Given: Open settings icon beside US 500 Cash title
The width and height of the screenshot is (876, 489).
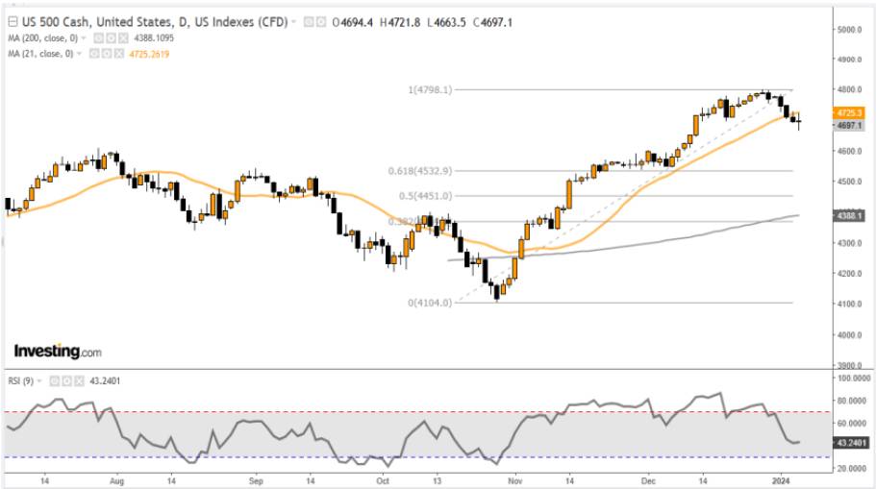Looking at the screenshot, I should (x=320, y=23).
